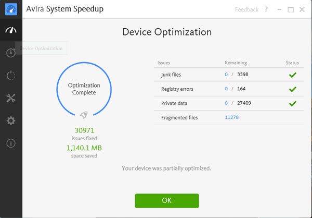Select the stopwatch icon in the sidebar

click(11, 53)
